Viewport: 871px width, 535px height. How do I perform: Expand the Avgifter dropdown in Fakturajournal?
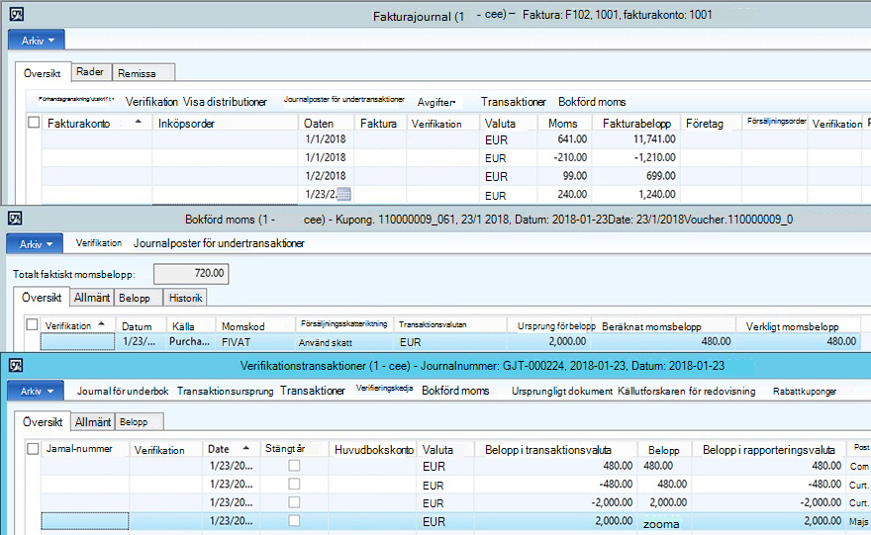tap(436, 102)
